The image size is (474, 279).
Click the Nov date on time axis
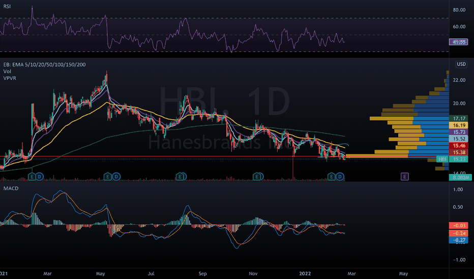point(253,273)
